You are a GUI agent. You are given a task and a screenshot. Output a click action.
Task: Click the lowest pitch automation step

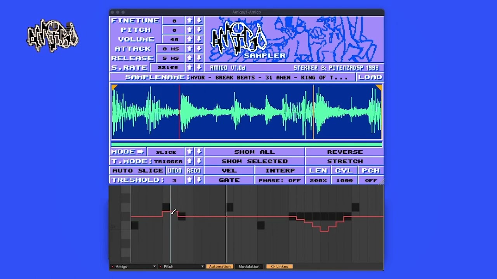(324, 231)
